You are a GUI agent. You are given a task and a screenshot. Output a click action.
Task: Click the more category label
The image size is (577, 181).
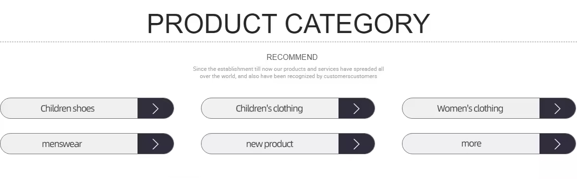pos(471,144)
